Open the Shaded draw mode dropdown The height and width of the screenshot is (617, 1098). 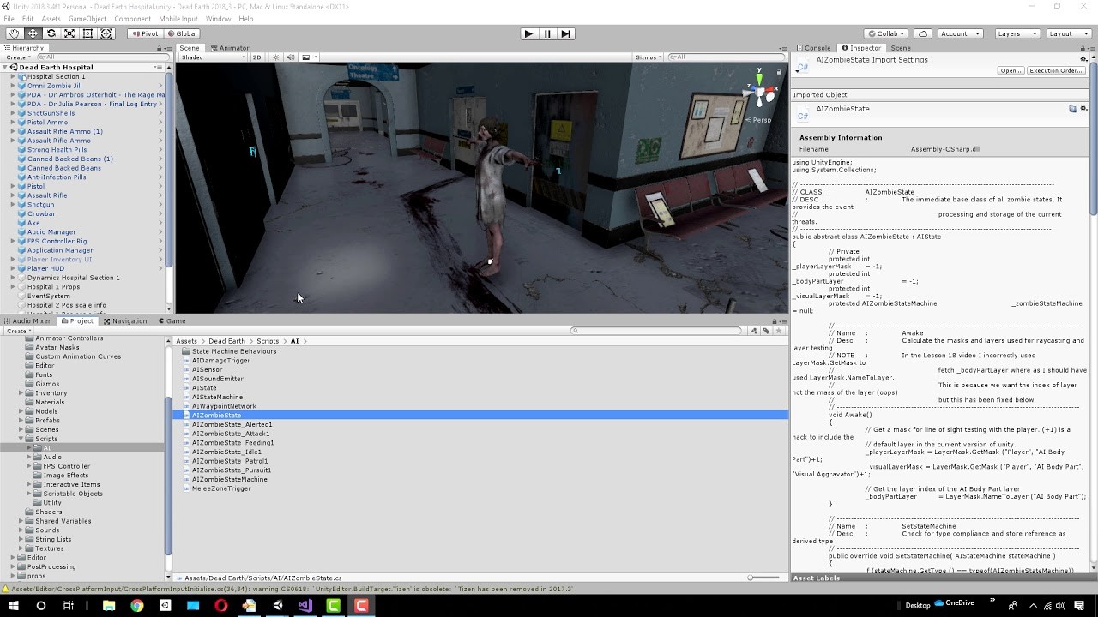click(213, 57)
